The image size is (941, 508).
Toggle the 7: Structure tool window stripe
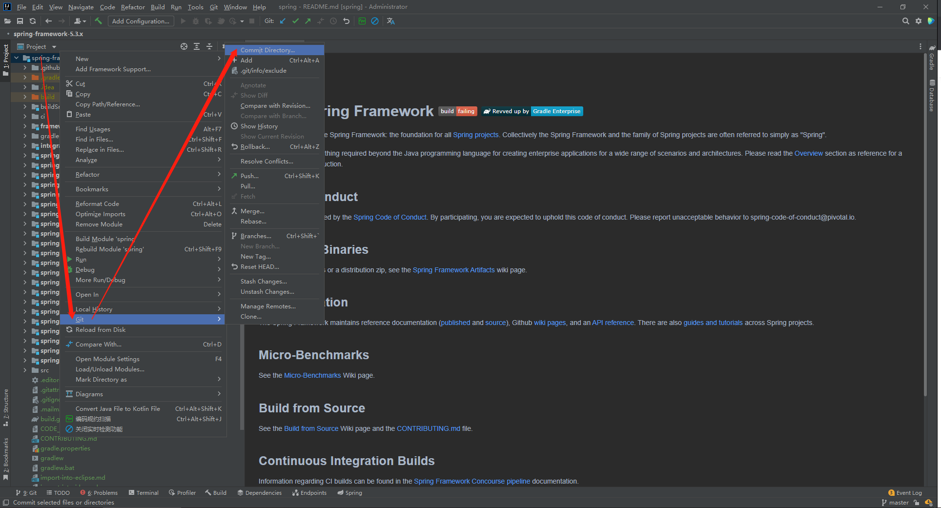pos(6,407)
